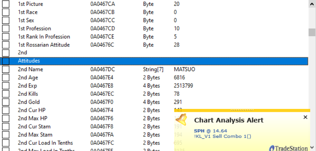Click the vertical scrollbar thumb
Screen dimensions: 316x151
tap(312, 32)
